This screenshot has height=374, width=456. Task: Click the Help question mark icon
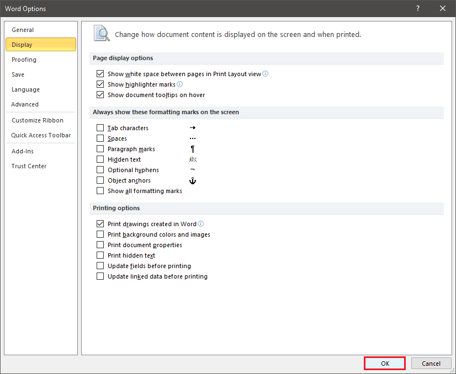pyautogui.click(x=417, y=8)
